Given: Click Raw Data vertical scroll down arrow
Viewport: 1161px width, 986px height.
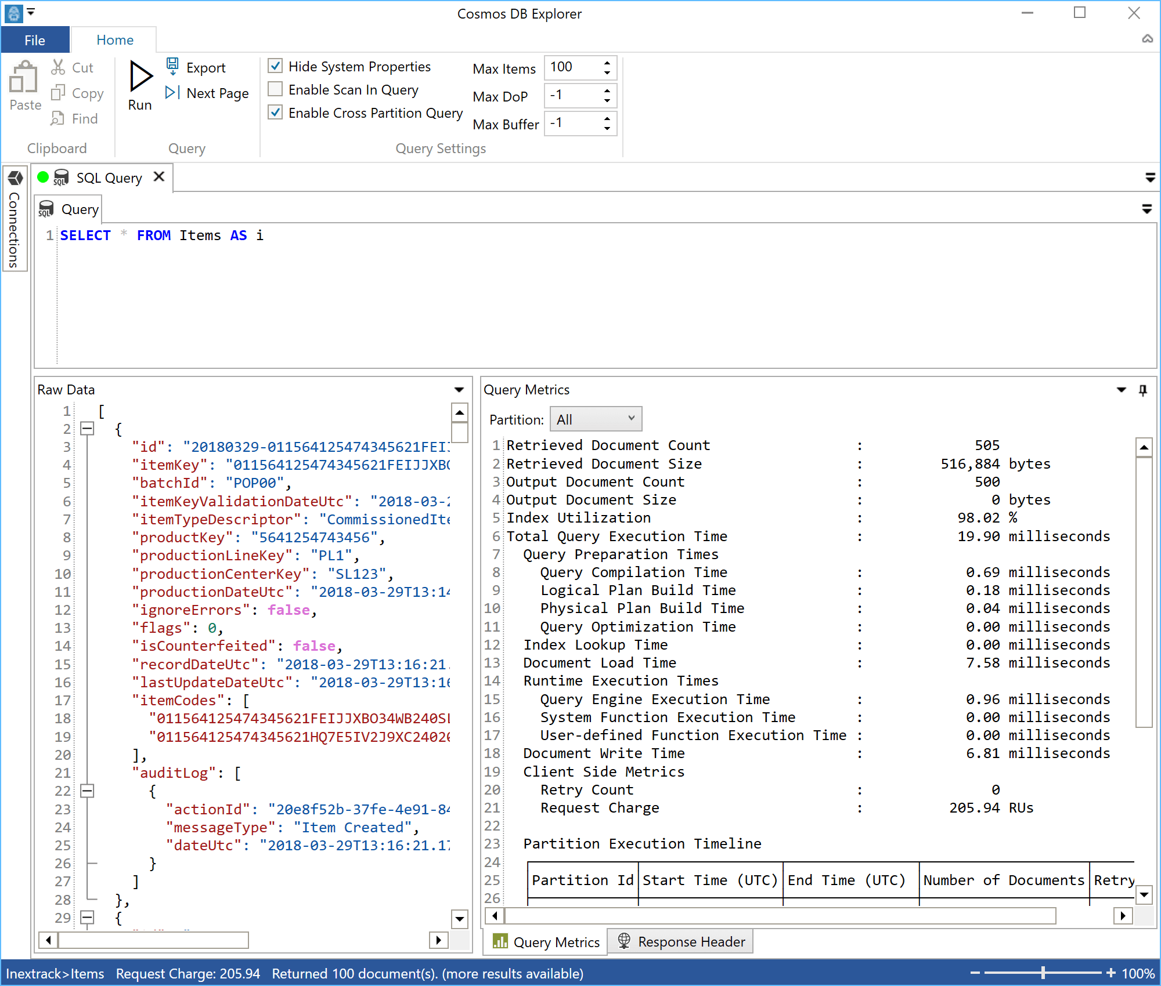Looking at the screenshot, I should click(460, 919).
